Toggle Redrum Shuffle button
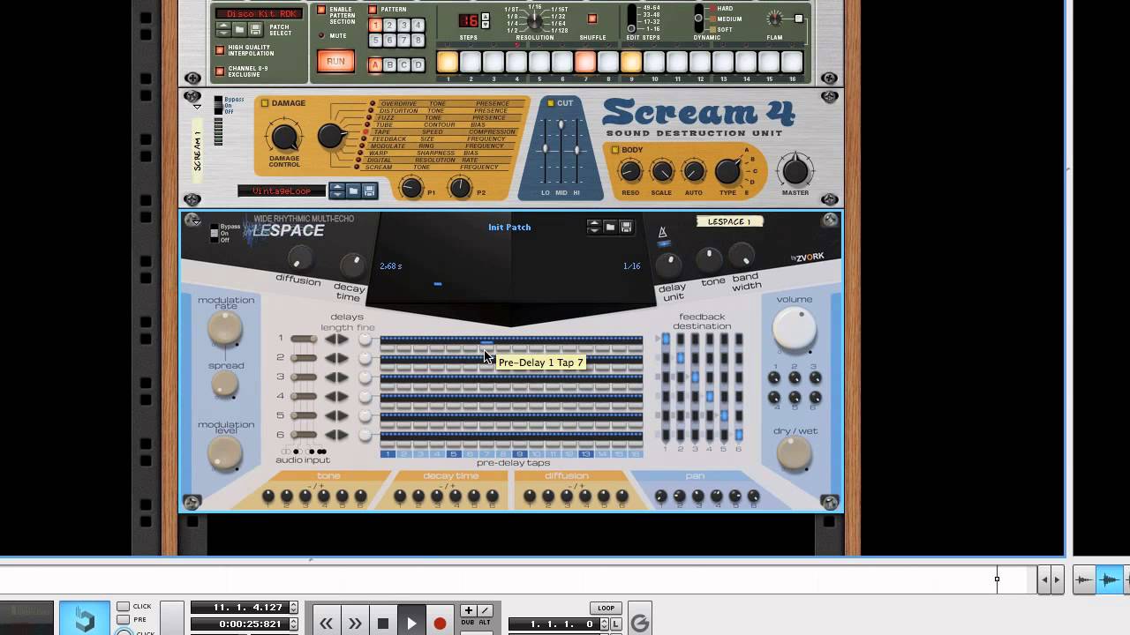This screenshot has width=1130, height=635. pyautogui.click(x=592, y=19)
